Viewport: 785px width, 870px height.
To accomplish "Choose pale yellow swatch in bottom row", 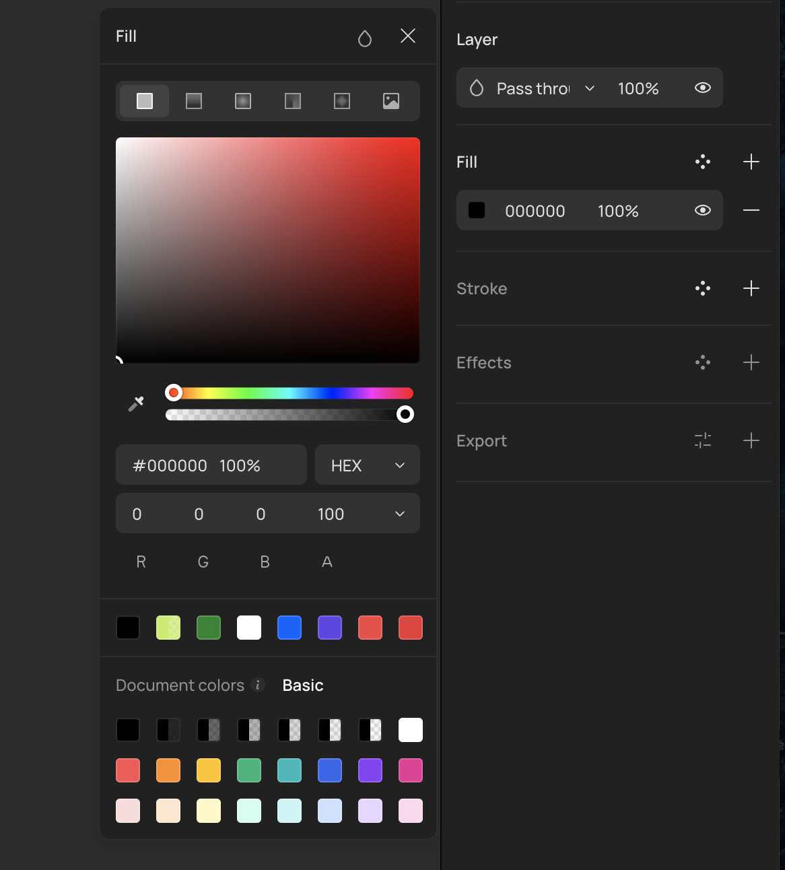I will click(x=209, y=811).
